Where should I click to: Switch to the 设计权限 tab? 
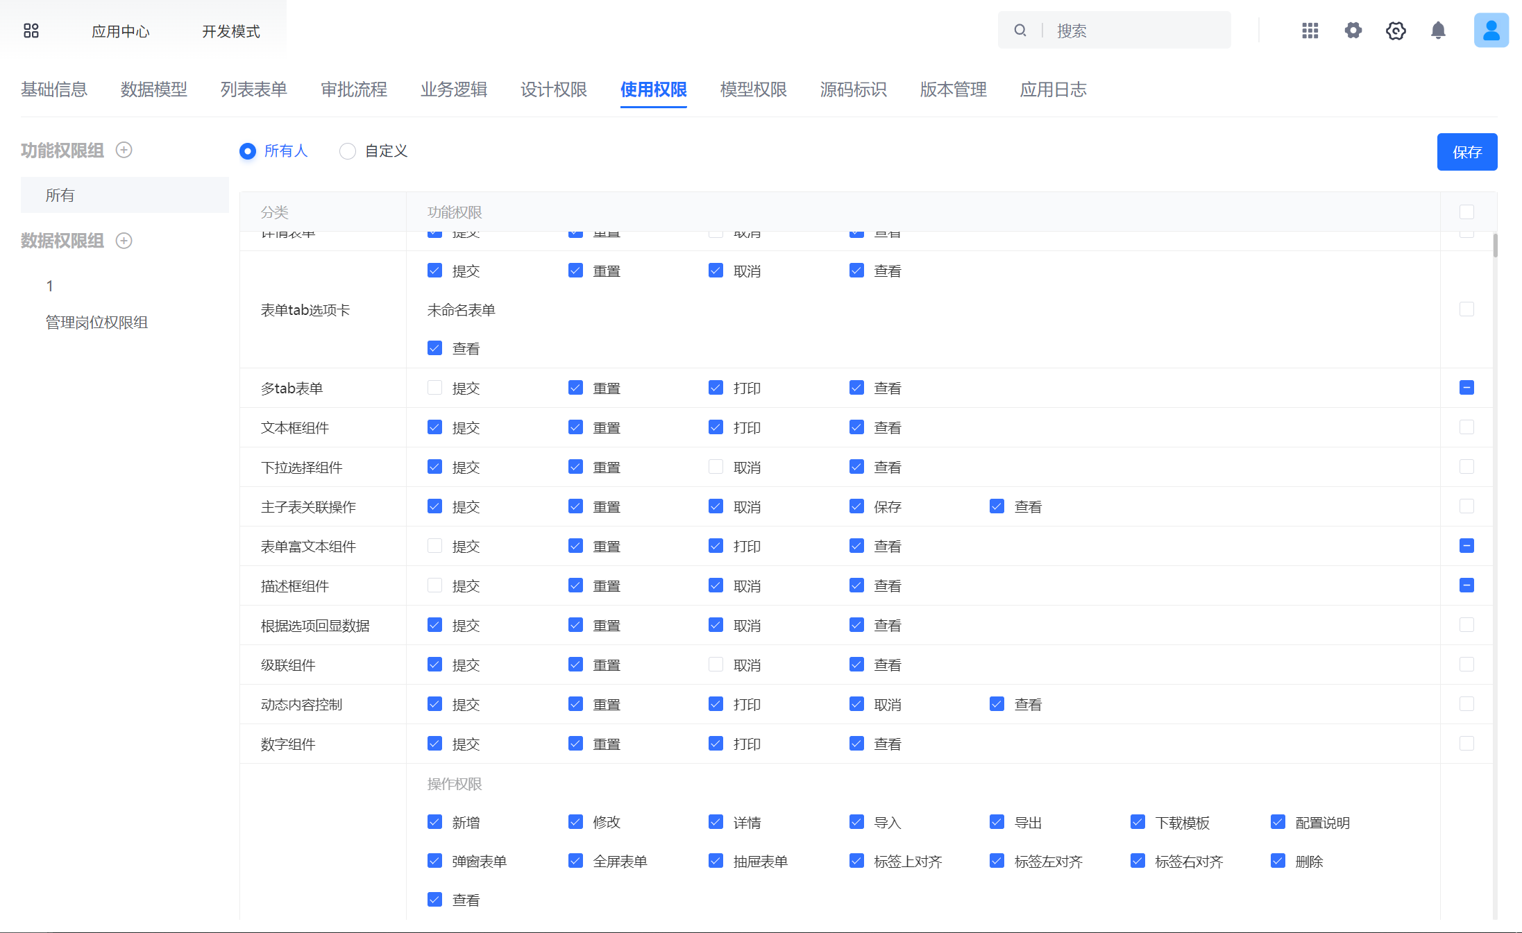click(x=554, y=89)
